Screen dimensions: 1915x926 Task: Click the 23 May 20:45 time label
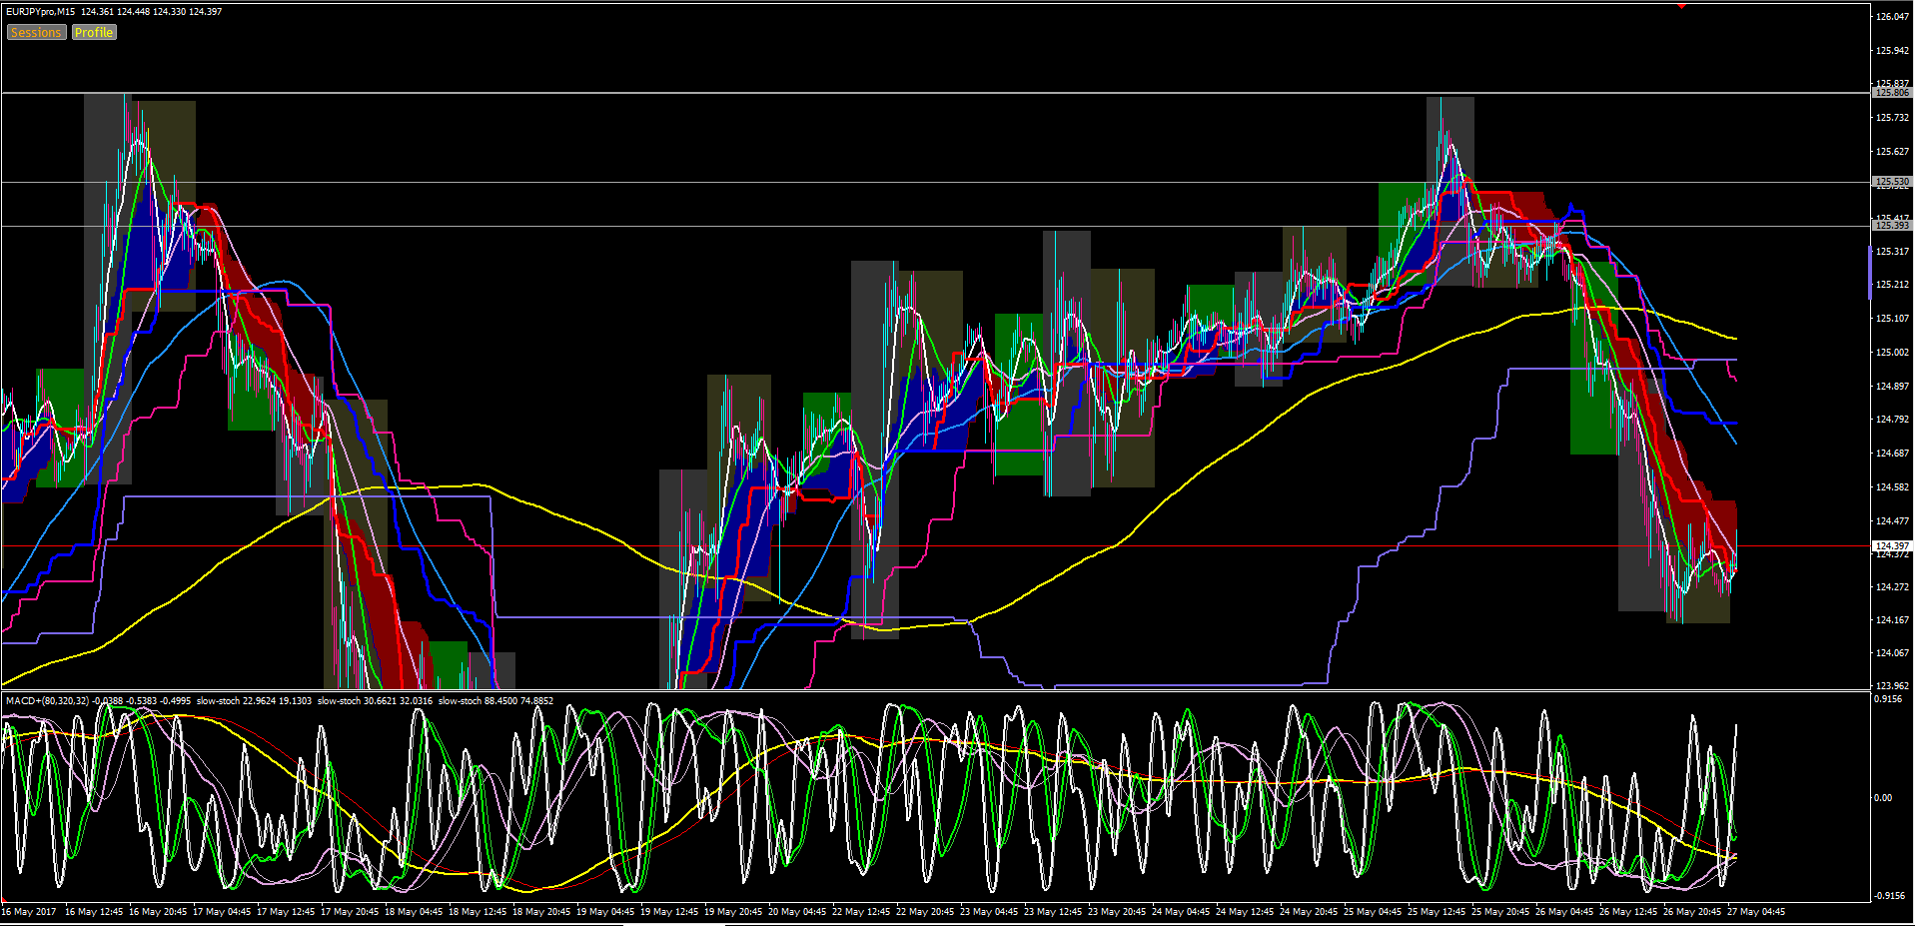pos(1117,912)
